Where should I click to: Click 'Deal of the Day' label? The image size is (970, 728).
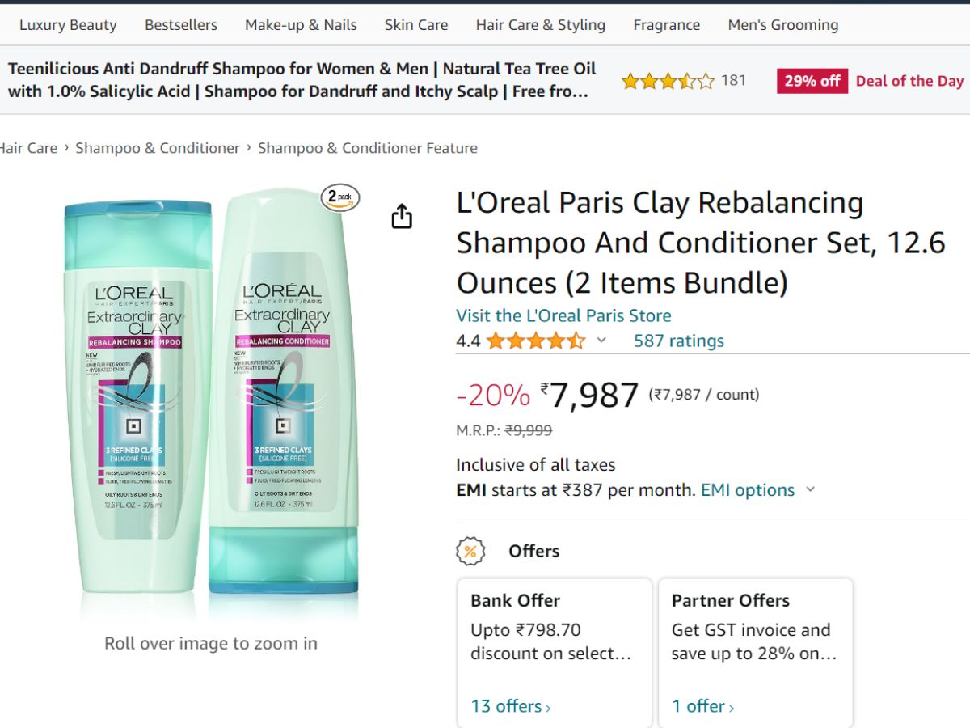coord(909,81)
